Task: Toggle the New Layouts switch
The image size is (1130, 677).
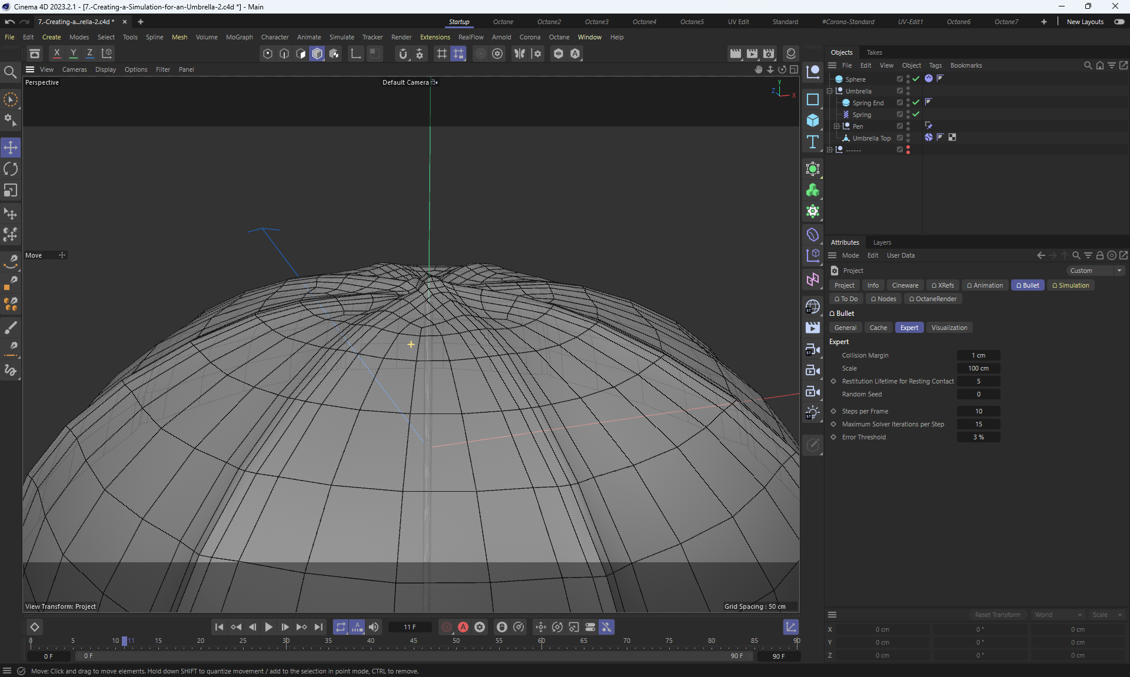Action: 1119,22
